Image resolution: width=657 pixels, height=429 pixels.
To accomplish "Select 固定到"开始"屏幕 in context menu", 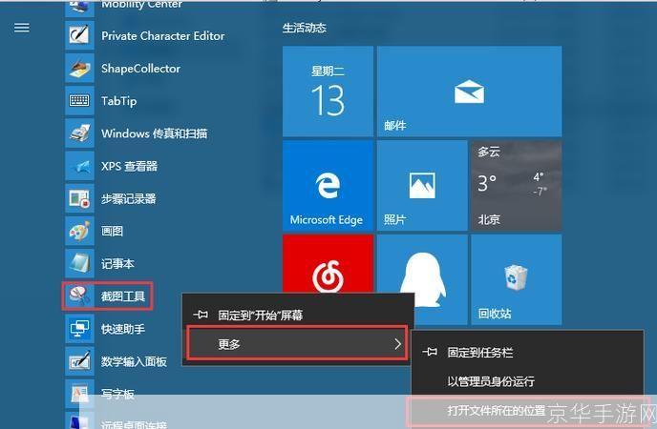I will (x=298, y=315).
